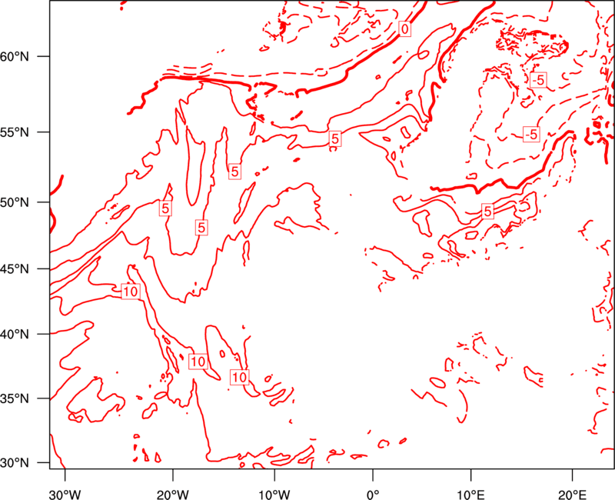Viewport: 615px width, 500px height.
Task: Click the 30°W longitude axis label
Action: (65, 495)
